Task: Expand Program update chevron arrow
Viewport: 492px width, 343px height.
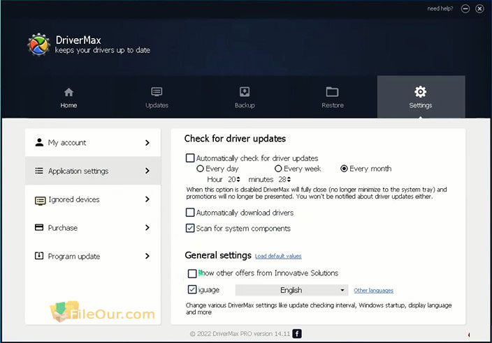Action: pos(147,256)
